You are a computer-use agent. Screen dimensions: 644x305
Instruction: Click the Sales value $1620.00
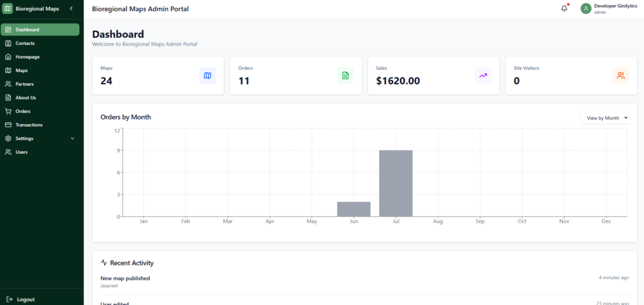point(398,81)
